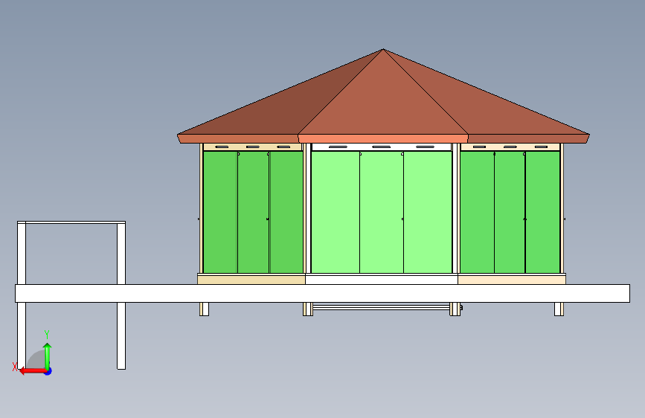Select the far-left support leg under deck
Screen dimensions: 645x418
click(204, 309)
